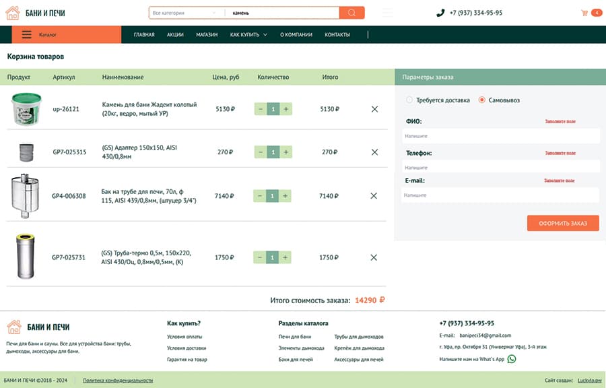Screen dimensions: 606x388
Task: Choose the Самовывоз radio option
Action: coord(481,100)
